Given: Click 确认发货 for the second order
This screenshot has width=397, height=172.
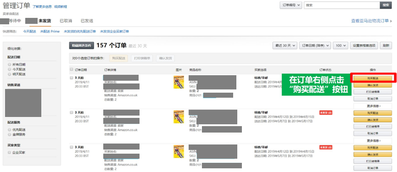Looking at the screenshot, I should pyautogui.click(x=373, y=120).
